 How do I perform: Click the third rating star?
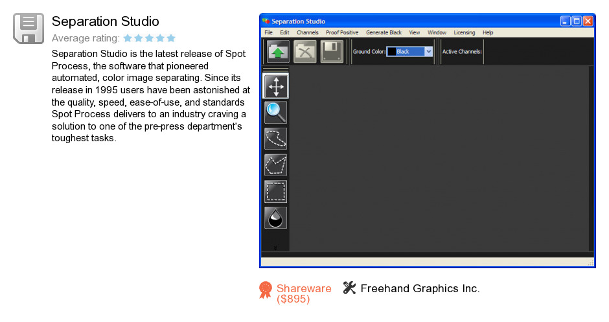pyautogui.click(x=150, y=38)
